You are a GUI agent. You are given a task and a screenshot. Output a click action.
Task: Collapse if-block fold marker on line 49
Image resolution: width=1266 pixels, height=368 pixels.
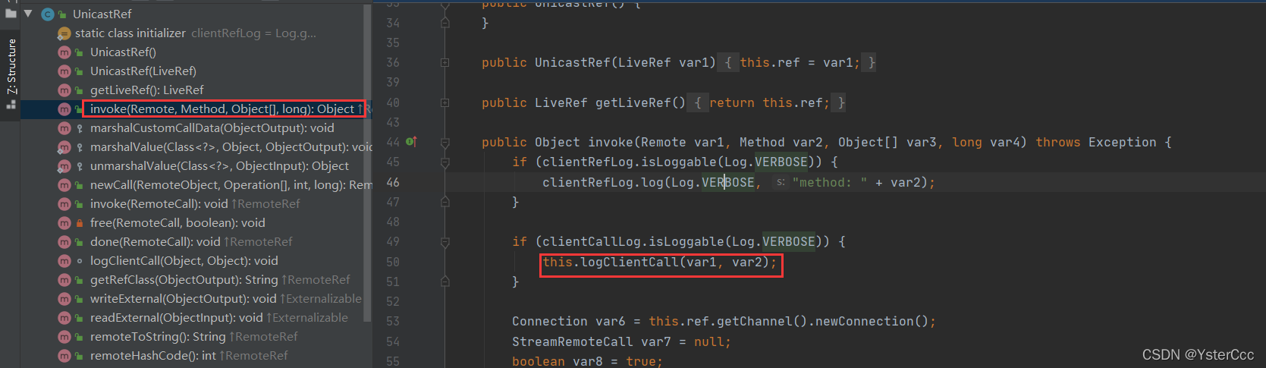445,242
